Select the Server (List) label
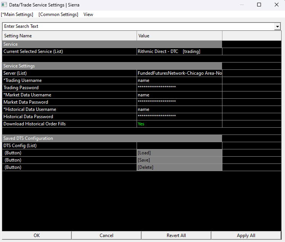The width and height of the screenshot is (285, 242). (x=15, y=73)
